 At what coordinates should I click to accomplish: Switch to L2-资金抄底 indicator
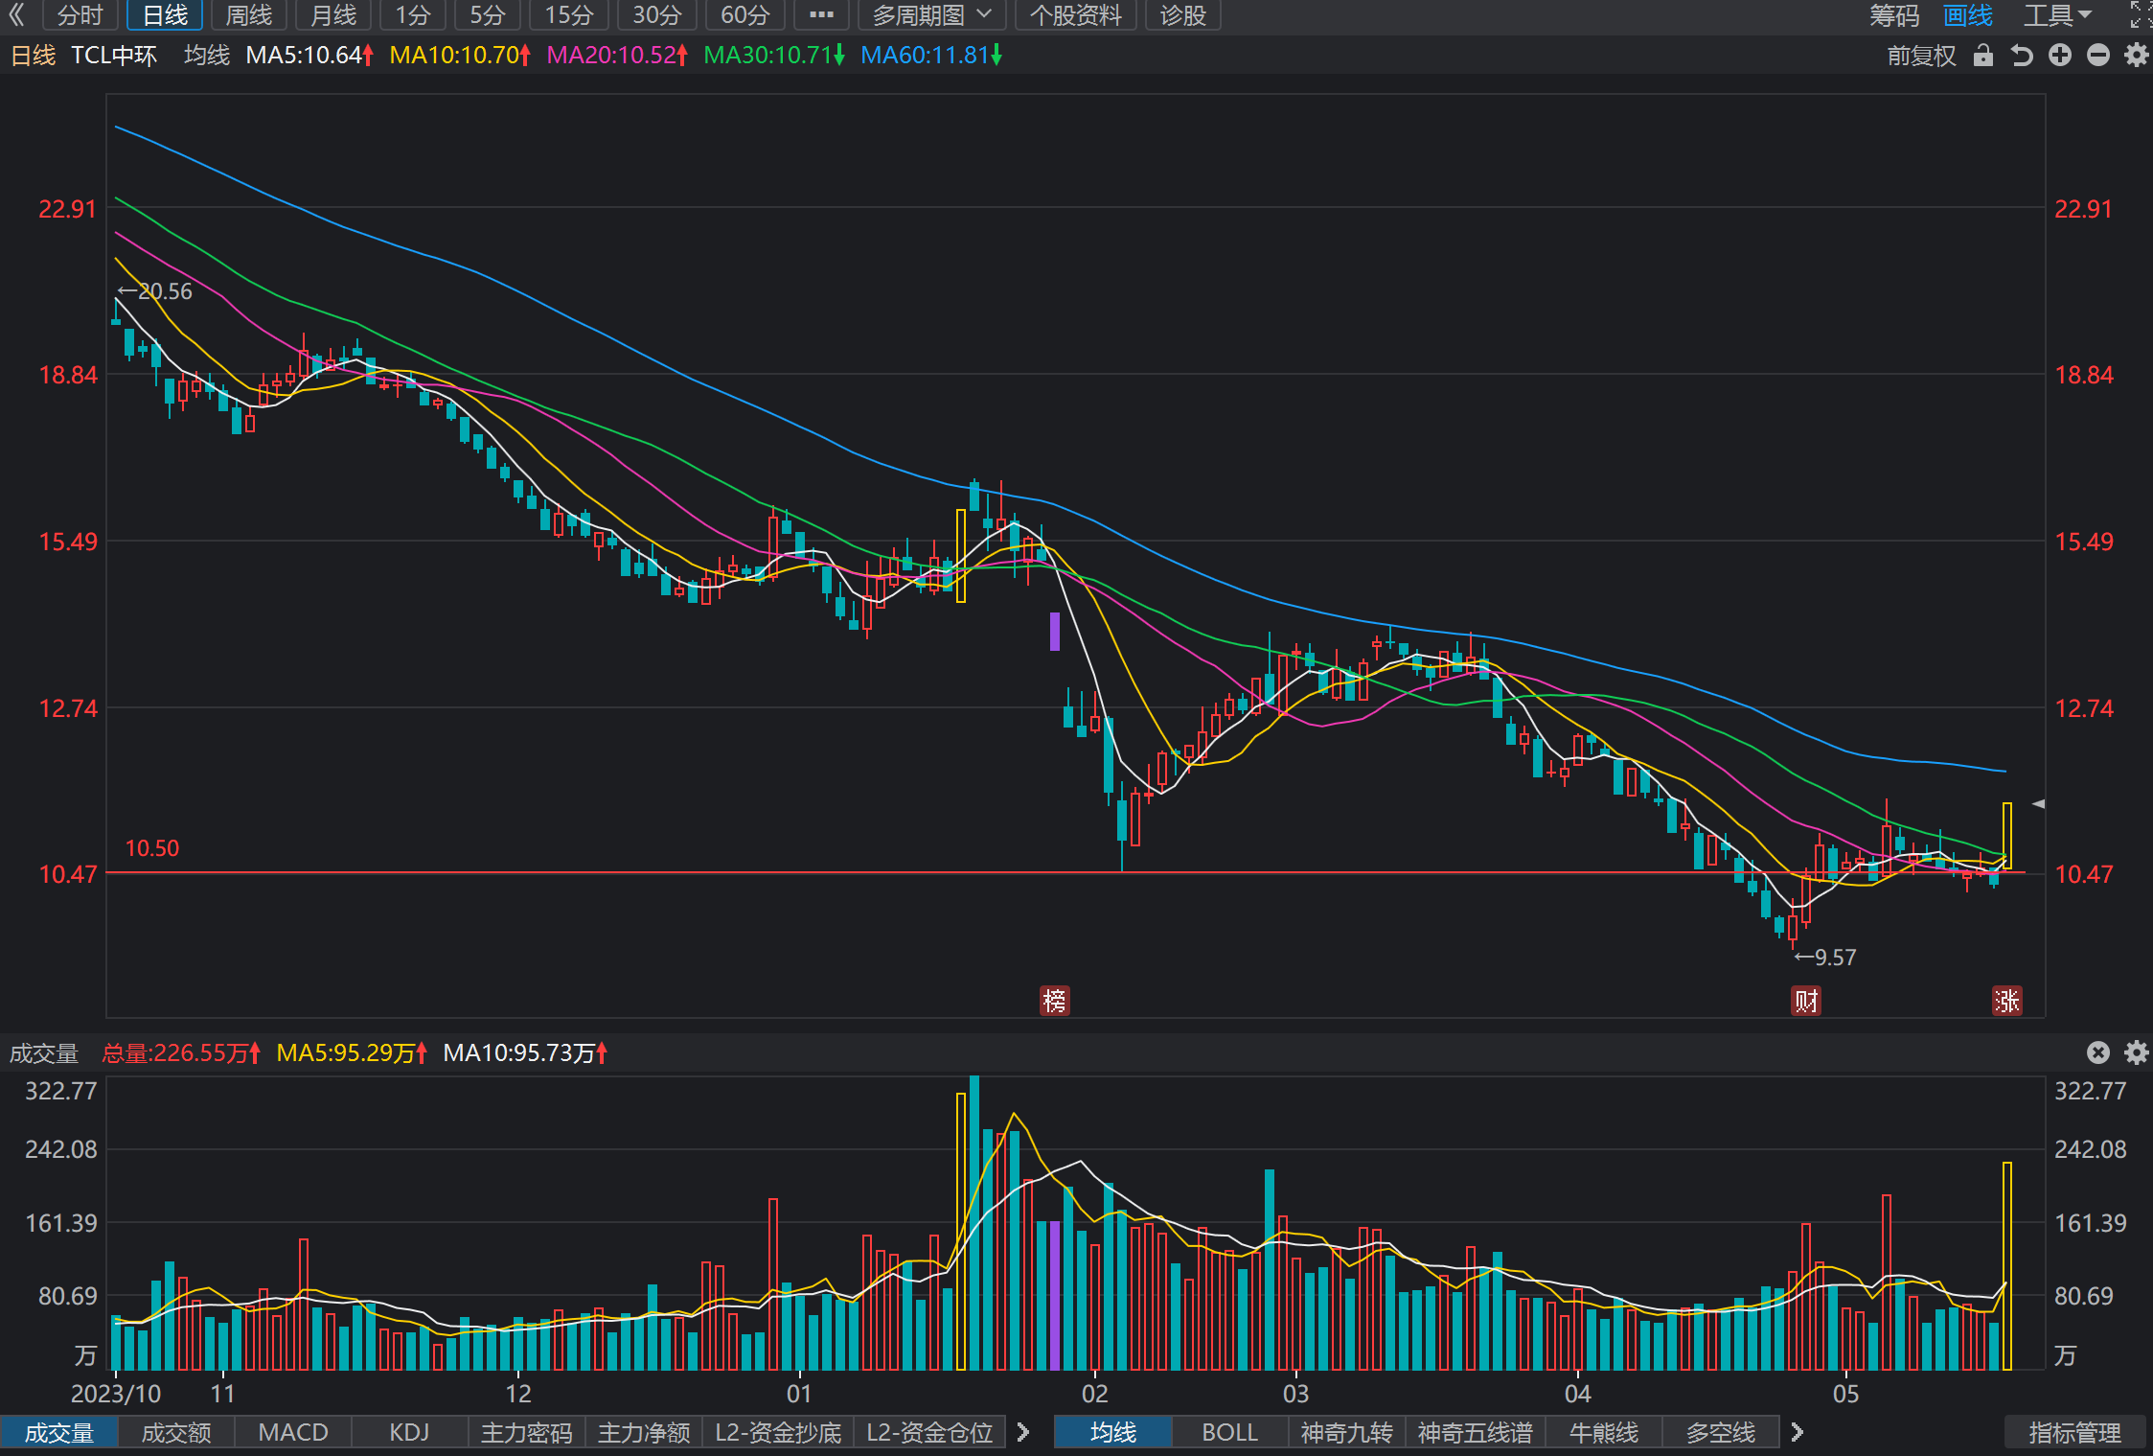pyautogui.click(x=778, y=1432)
